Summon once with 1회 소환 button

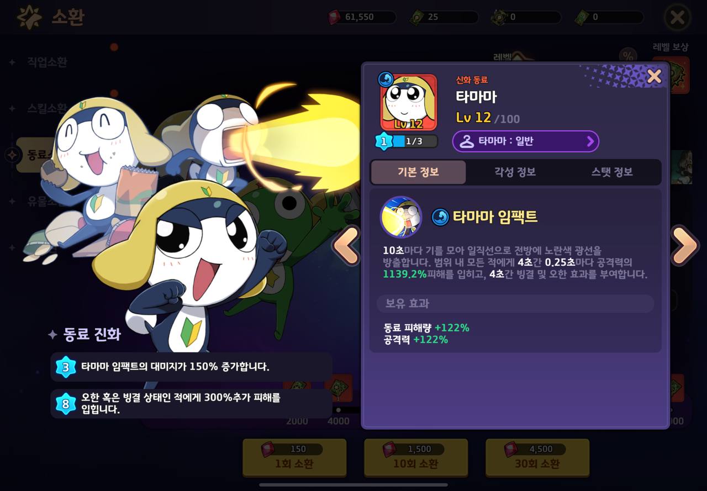tap(294, 457)
